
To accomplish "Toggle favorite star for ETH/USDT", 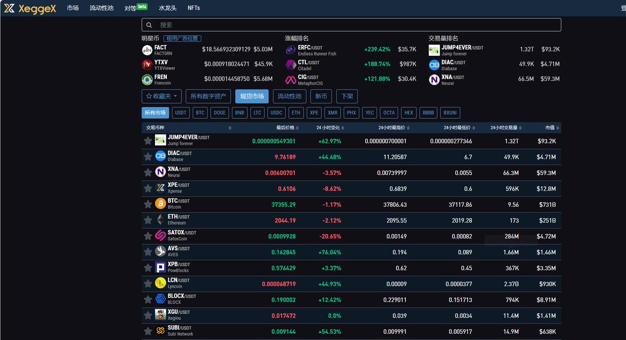I will [148, 220].
